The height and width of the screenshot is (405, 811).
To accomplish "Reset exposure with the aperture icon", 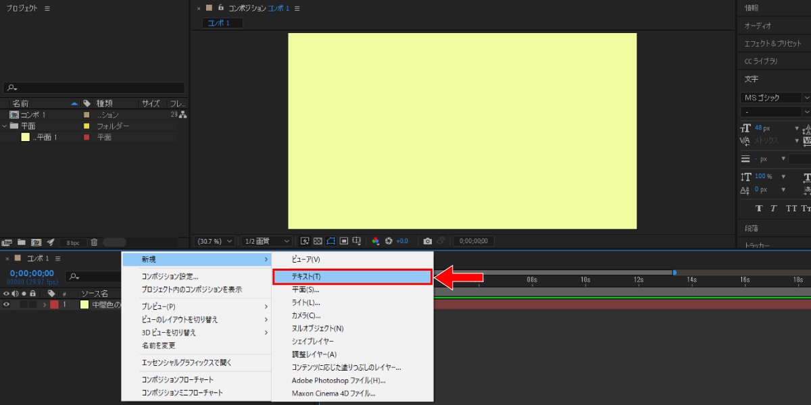I will pos(389,241).
